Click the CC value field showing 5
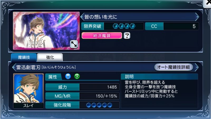Viewport: 211px width, 119px height. (181, 26)
